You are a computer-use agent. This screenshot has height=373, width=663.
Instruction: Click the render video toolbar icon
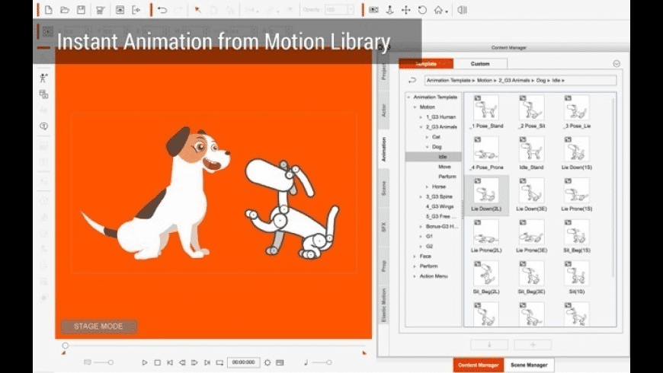click(120, 10)
